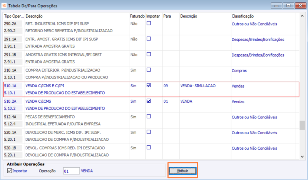Maximize the Tabela De/Para Operações window

(x=288, y=5)
